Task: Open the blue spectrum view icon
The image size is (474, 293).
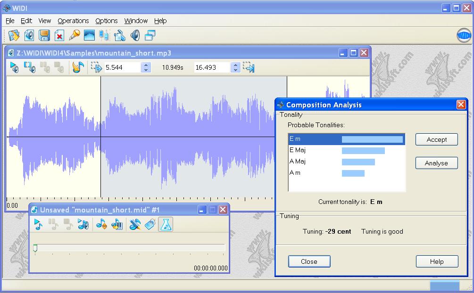Action: [x=89, y=35]
